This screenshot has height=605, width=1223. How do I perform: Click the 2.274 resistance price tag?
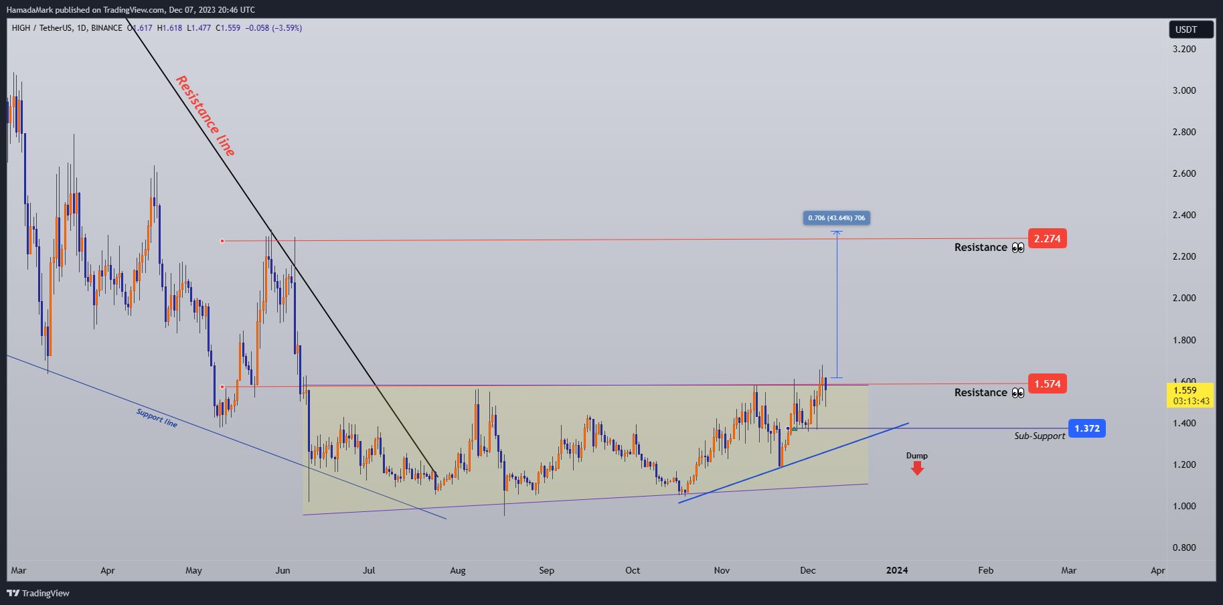tap(1047, 239)
